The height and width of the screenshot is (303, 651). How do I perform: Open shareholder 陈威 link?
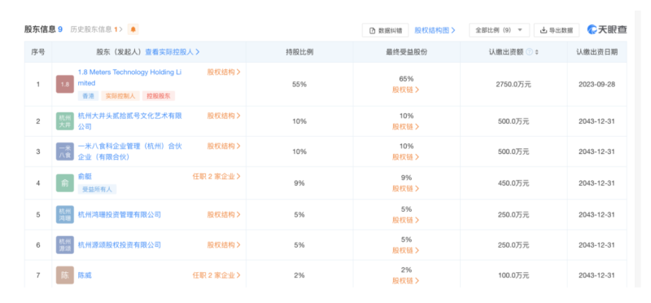[x=85, y=275]
